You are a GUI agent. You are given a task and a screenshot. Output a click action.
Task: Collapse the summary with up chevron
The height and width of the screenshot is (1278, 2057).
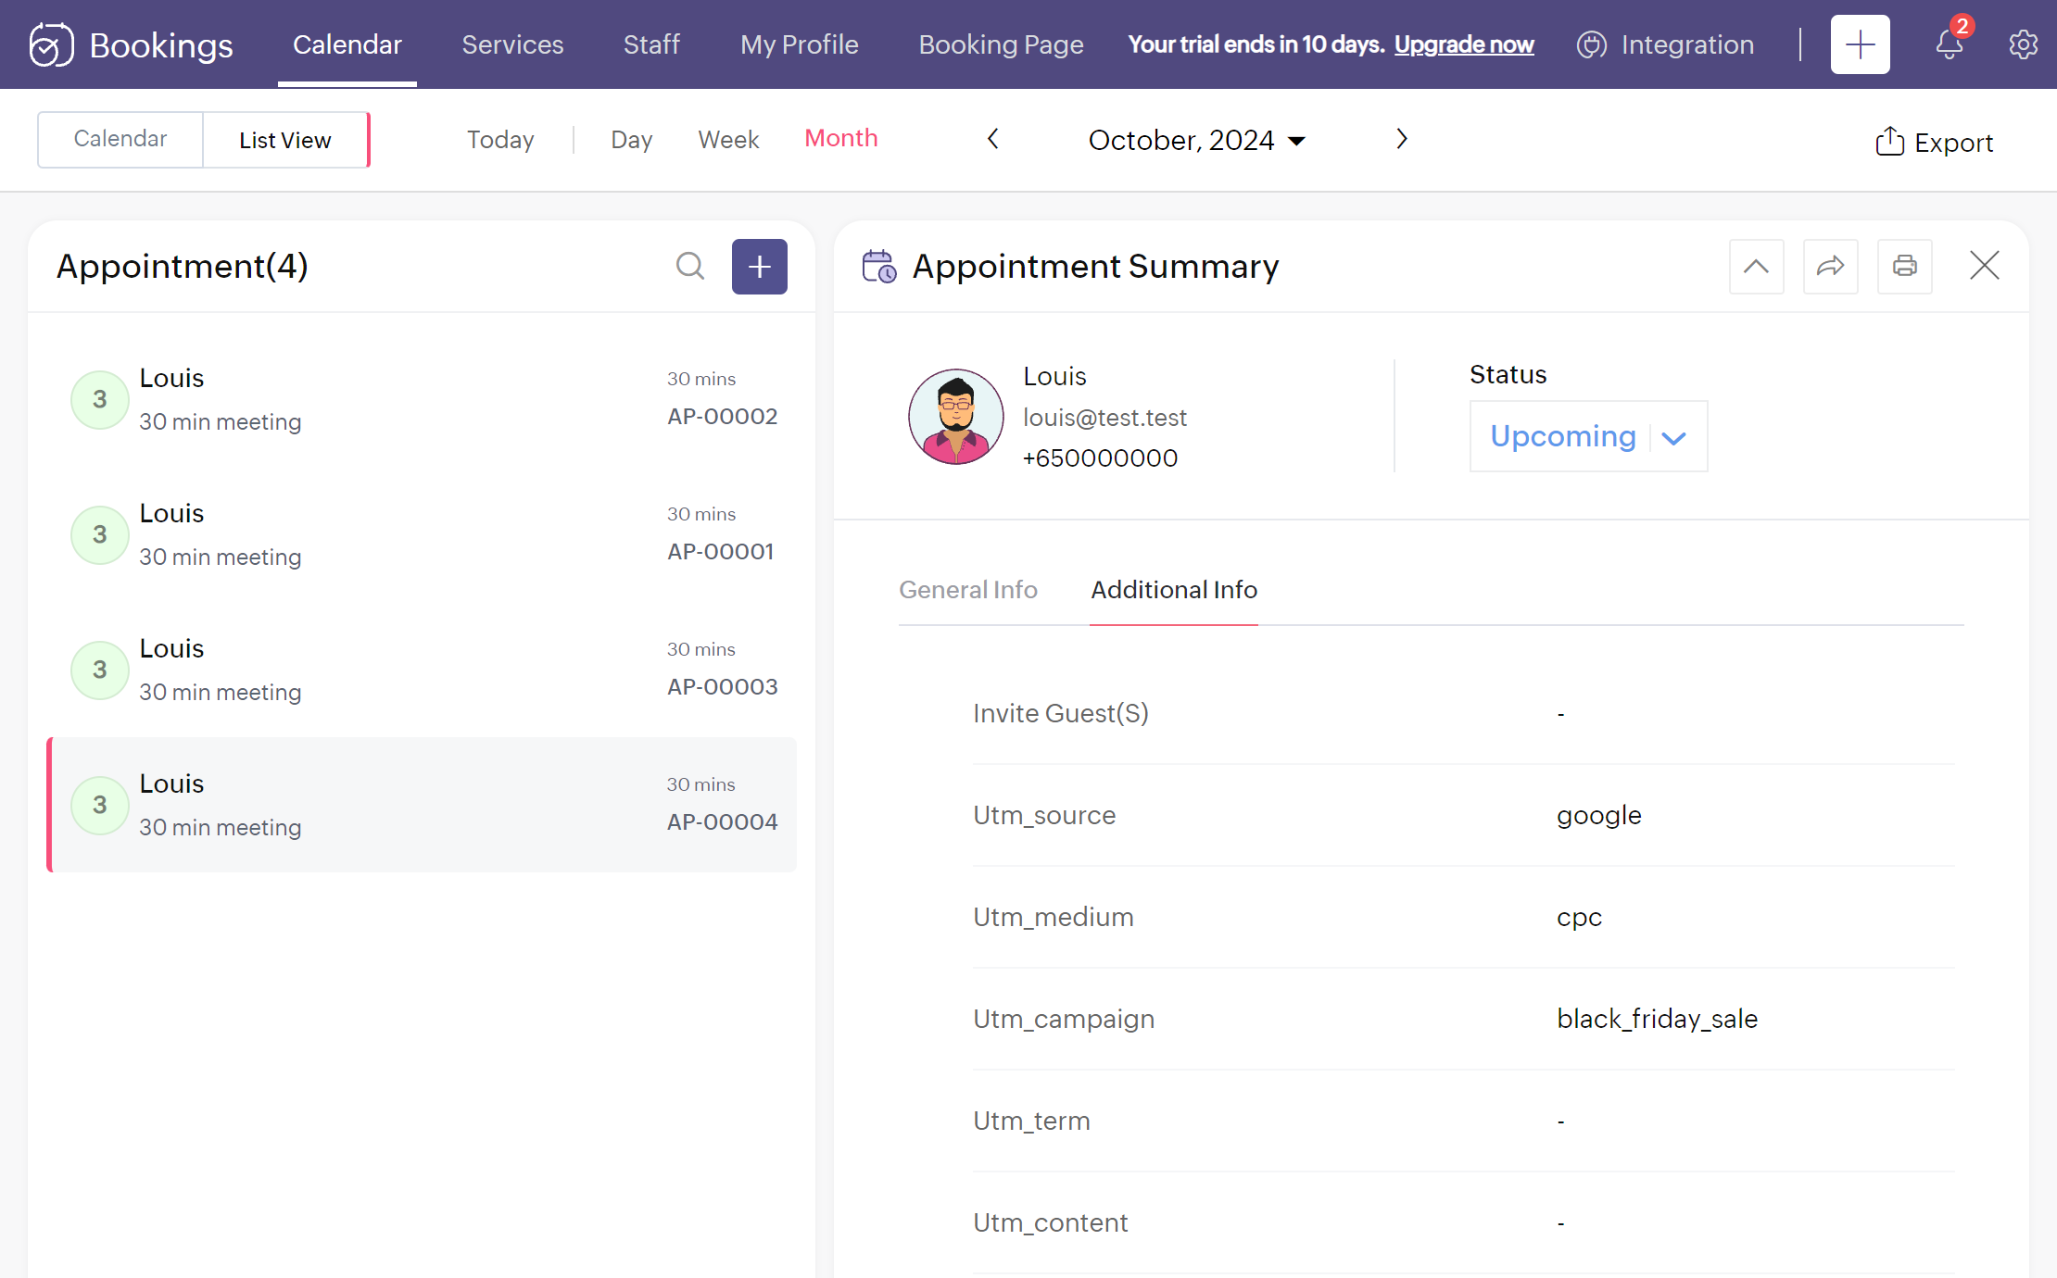click(1757, 267)
